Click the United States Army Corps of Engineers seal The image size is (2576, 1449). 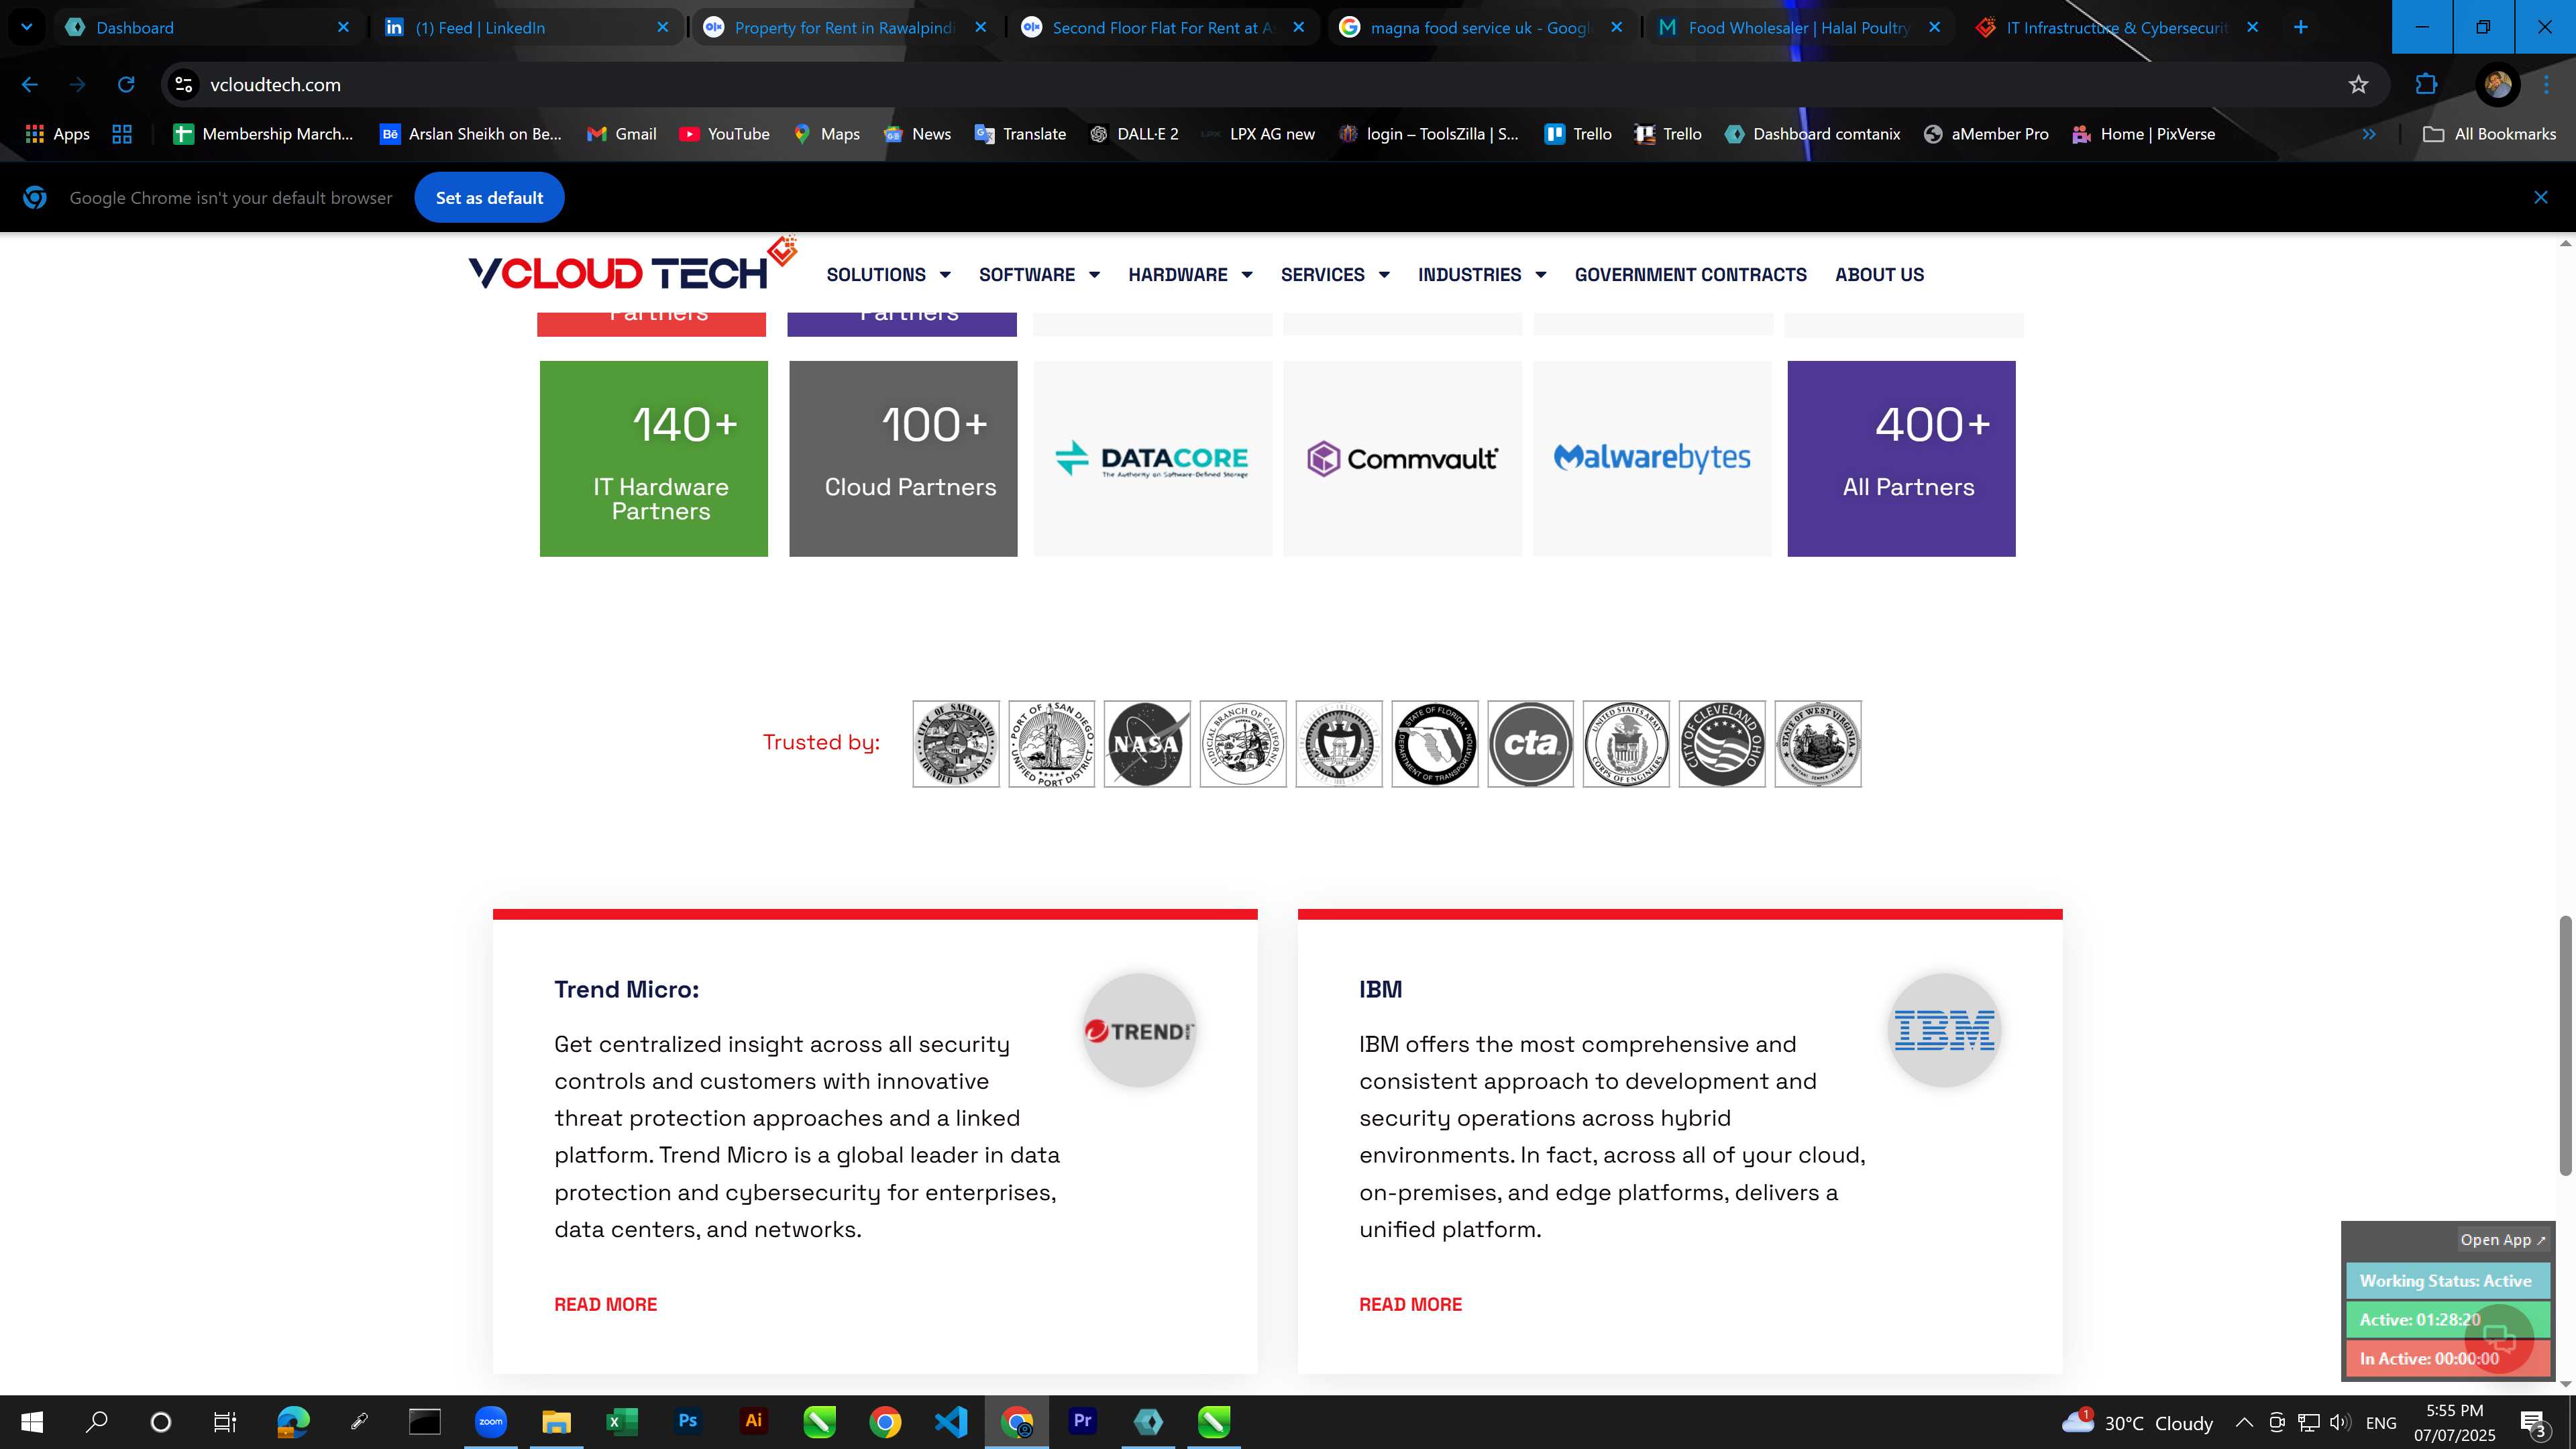tap(1626, 744)
